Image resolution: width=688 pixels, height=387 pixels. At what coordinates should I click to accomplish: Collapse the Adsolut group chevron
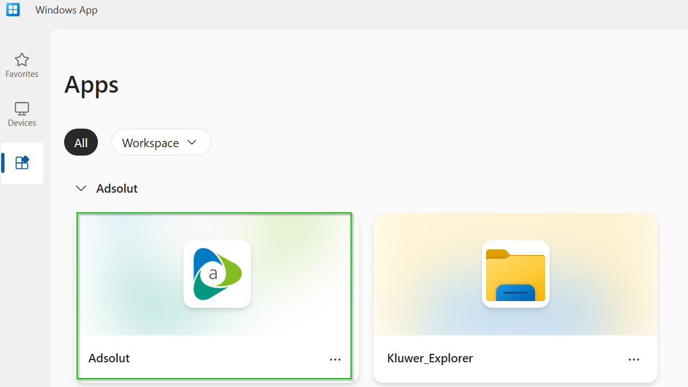pyautogui.click(x=82, y=189)
